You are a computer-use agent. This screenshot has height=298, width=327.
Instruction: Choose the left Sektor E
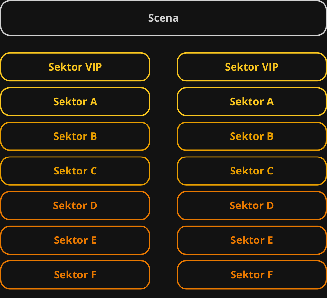[75, 240]
